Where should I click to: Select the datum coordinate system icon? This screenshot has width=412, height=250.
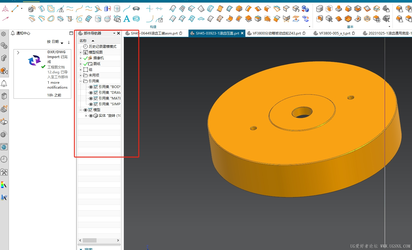(x=5, y=9)
